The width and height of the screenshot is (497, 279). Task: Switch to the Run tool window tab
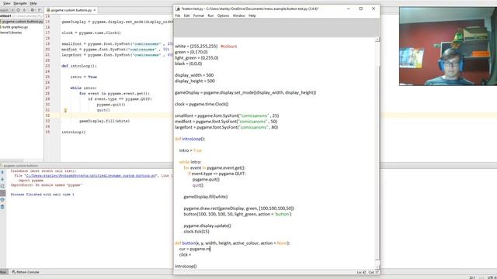click(x=3, y=272)
